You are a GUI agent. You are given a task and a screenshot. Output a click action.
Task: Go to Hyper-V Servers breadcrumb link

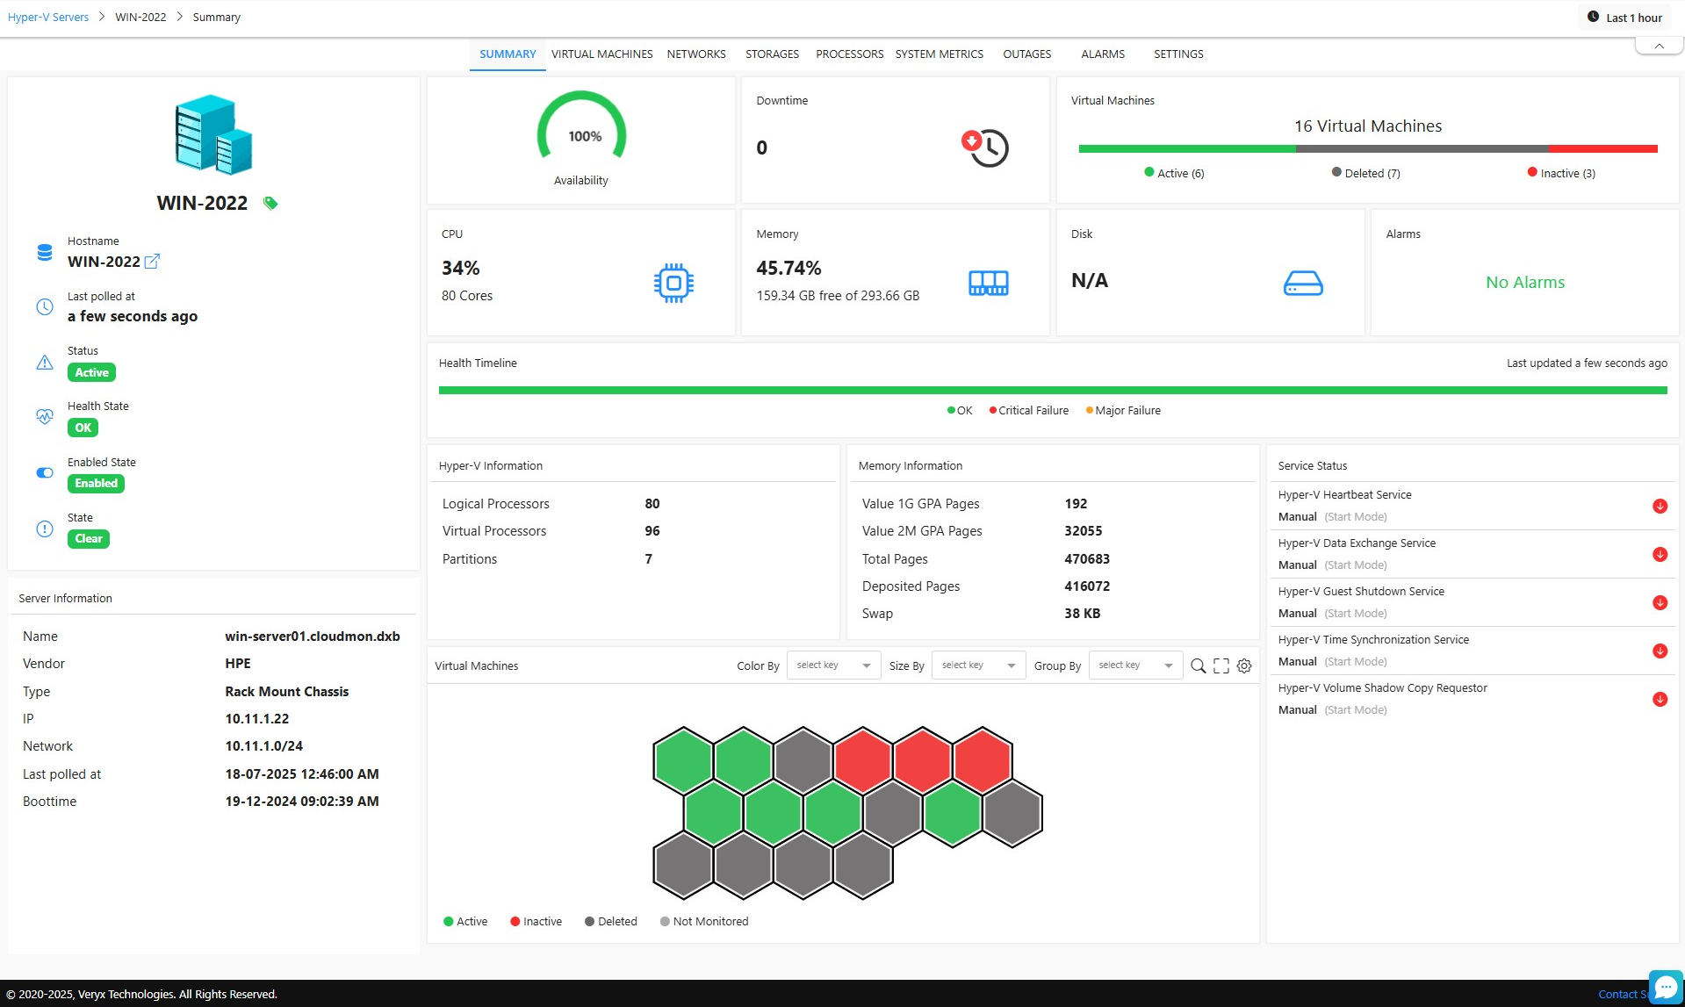pos(48,18)
